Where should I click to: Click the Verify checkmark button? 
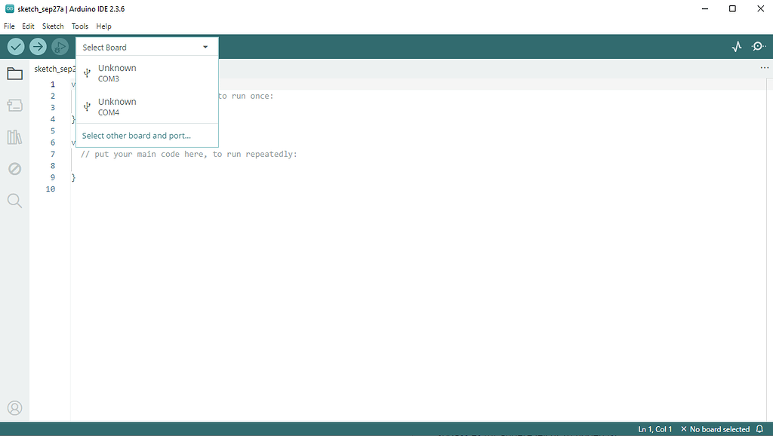(16, 47)
